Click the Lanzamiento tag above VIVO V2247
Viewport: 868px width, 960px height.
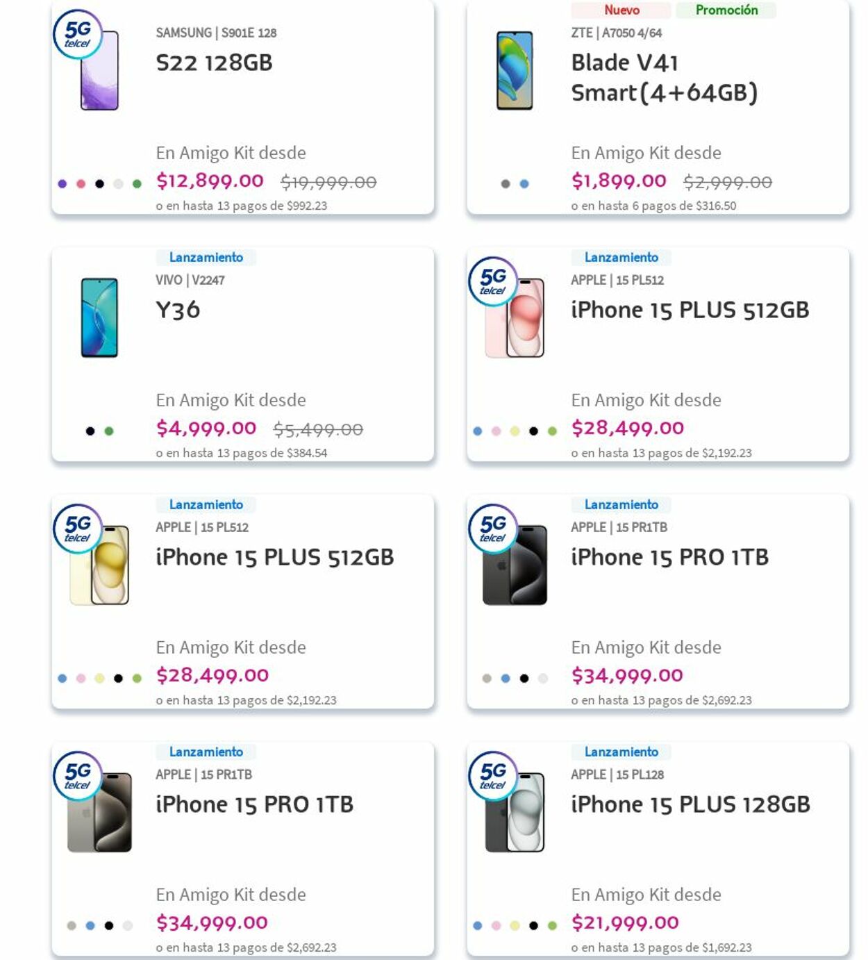(x=206, y=257)
